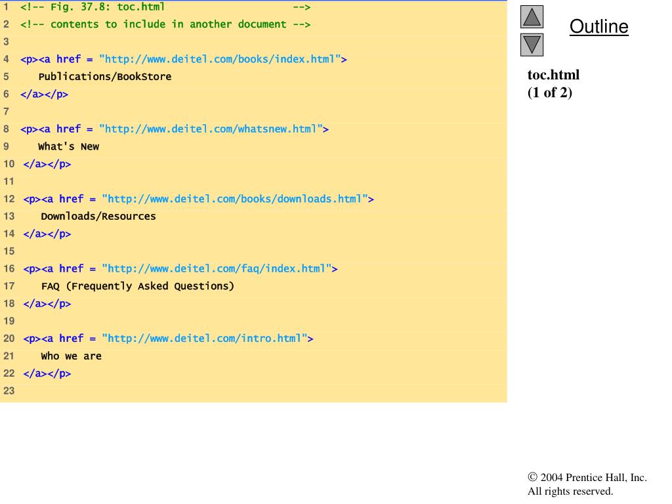Click the 'All rights reserved.' text
This screenshot has width=672, height=504.
pos(570,491)
